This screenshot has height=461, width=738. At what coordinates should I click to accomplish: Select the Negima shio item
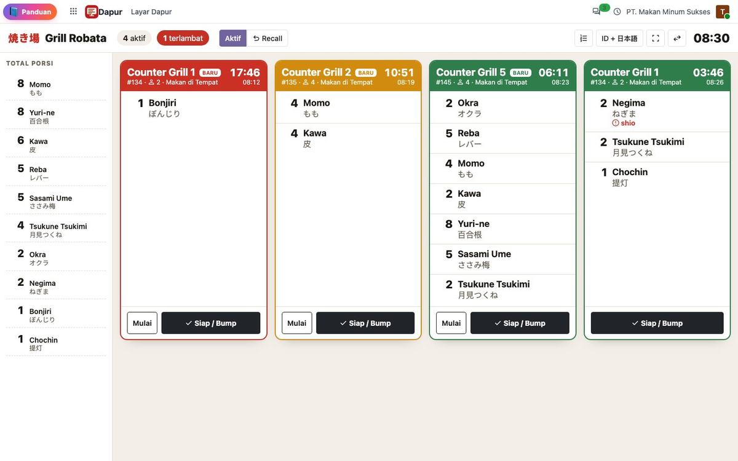(657, 112)
